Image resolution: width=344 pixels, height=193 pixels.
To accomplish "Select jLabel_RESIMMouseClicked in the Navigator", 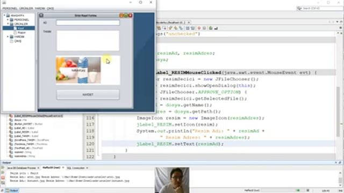I will tap(39, 116).
